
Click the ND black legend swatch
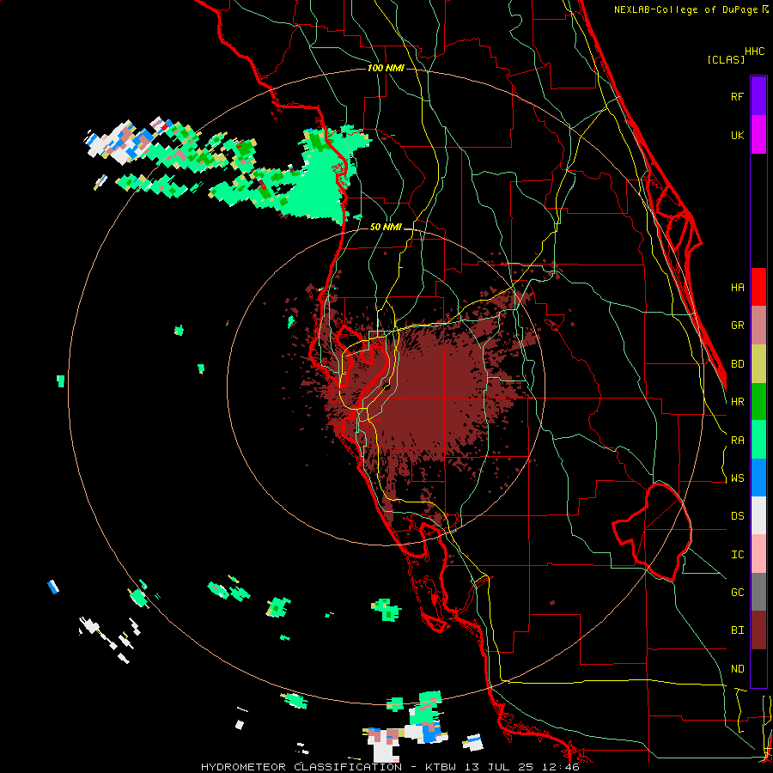pos(758,668)
